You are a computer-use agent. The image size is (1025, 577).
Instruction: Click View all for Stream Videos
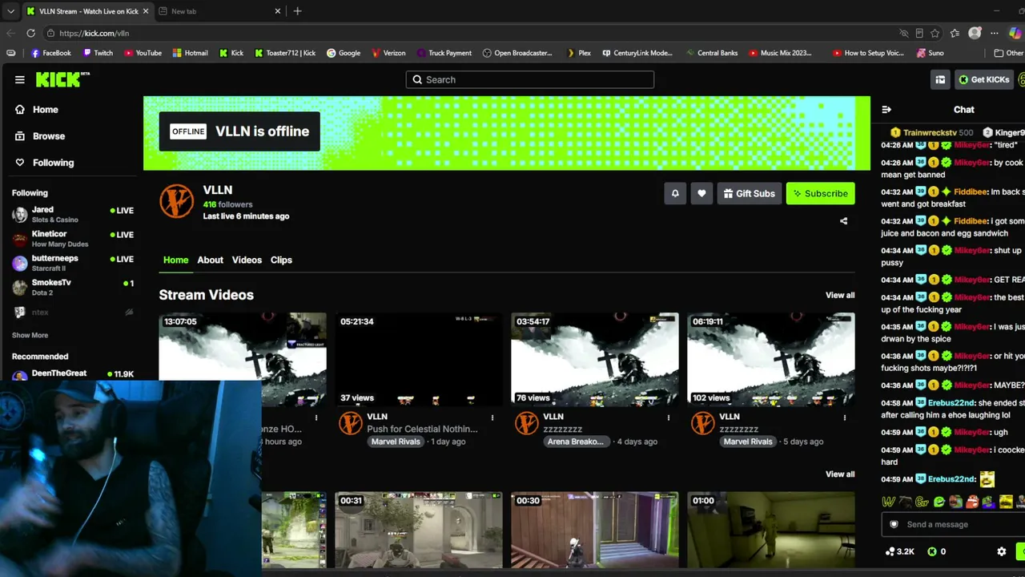point(840,295)
